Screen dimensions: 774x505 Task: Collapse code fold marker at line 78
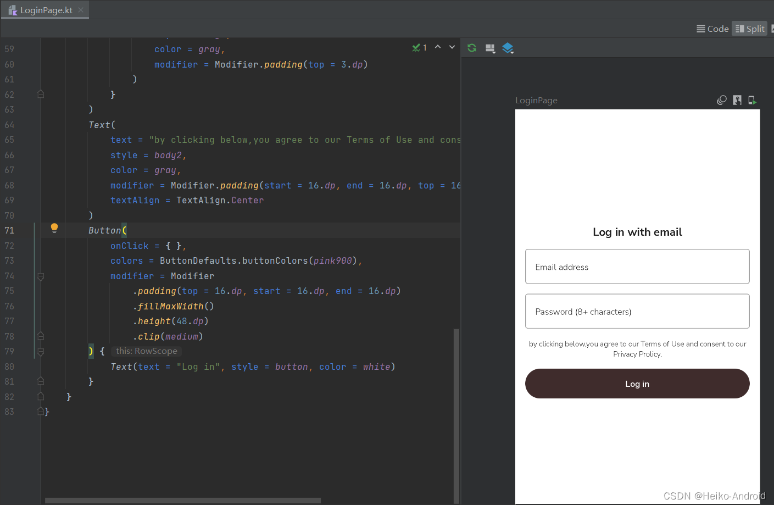tap(41, 336)
